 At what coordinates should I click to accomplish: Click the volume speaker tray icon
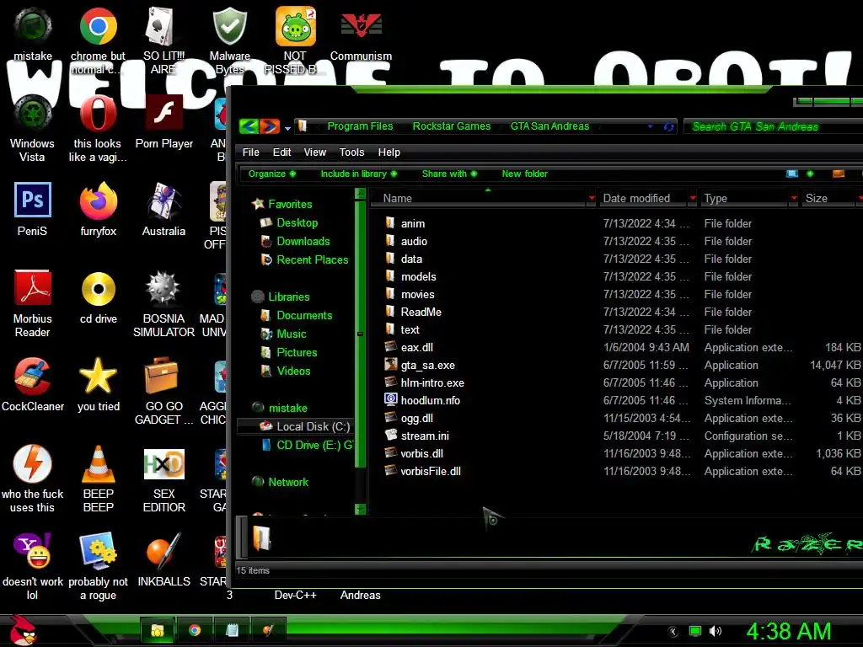click(715, 631)
